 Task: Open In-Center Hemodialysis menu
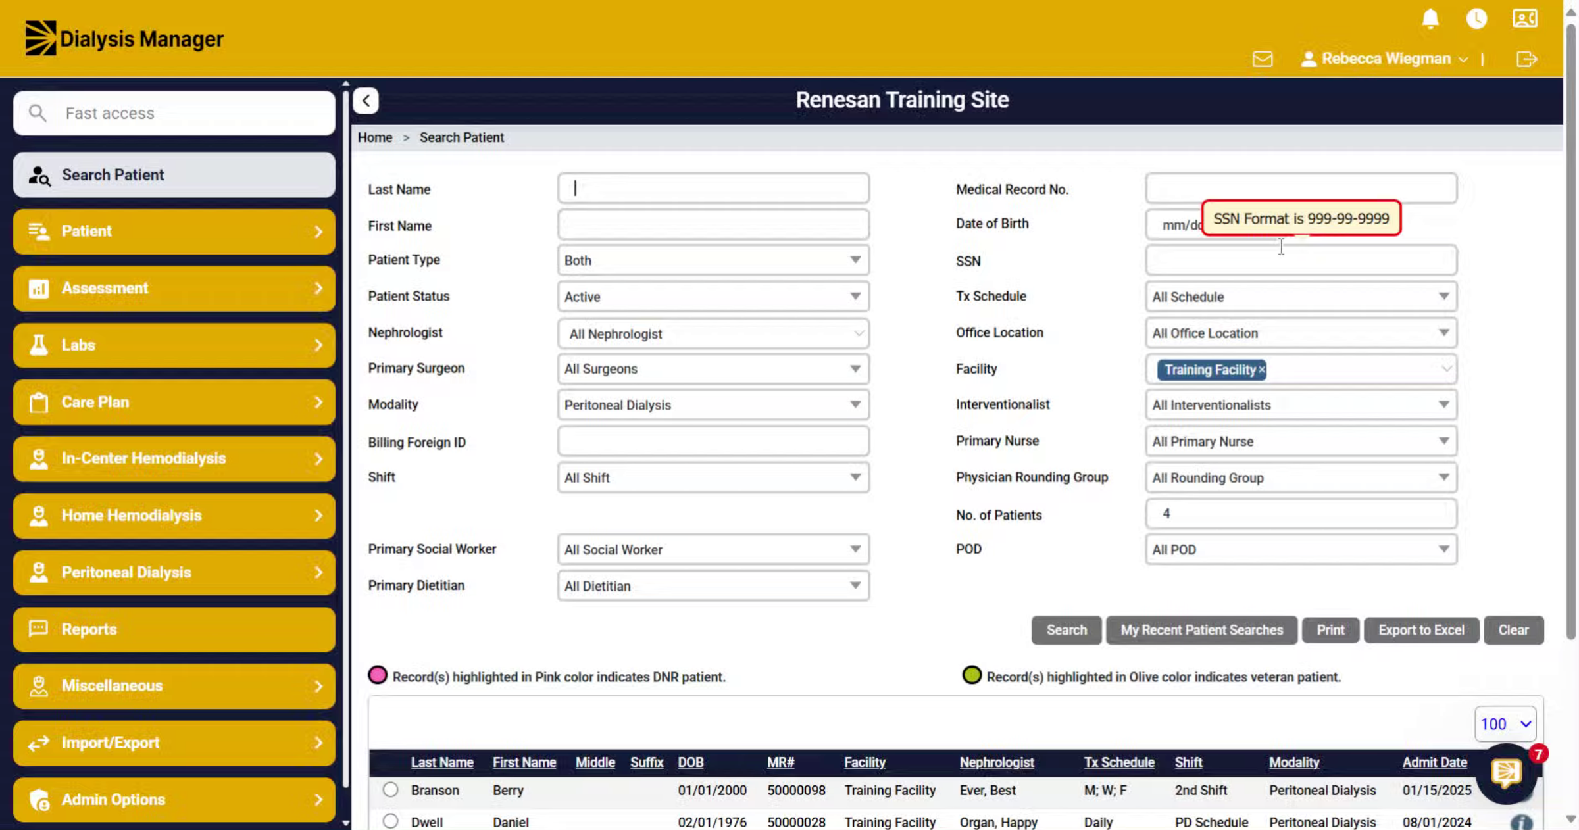coord(174,458)
